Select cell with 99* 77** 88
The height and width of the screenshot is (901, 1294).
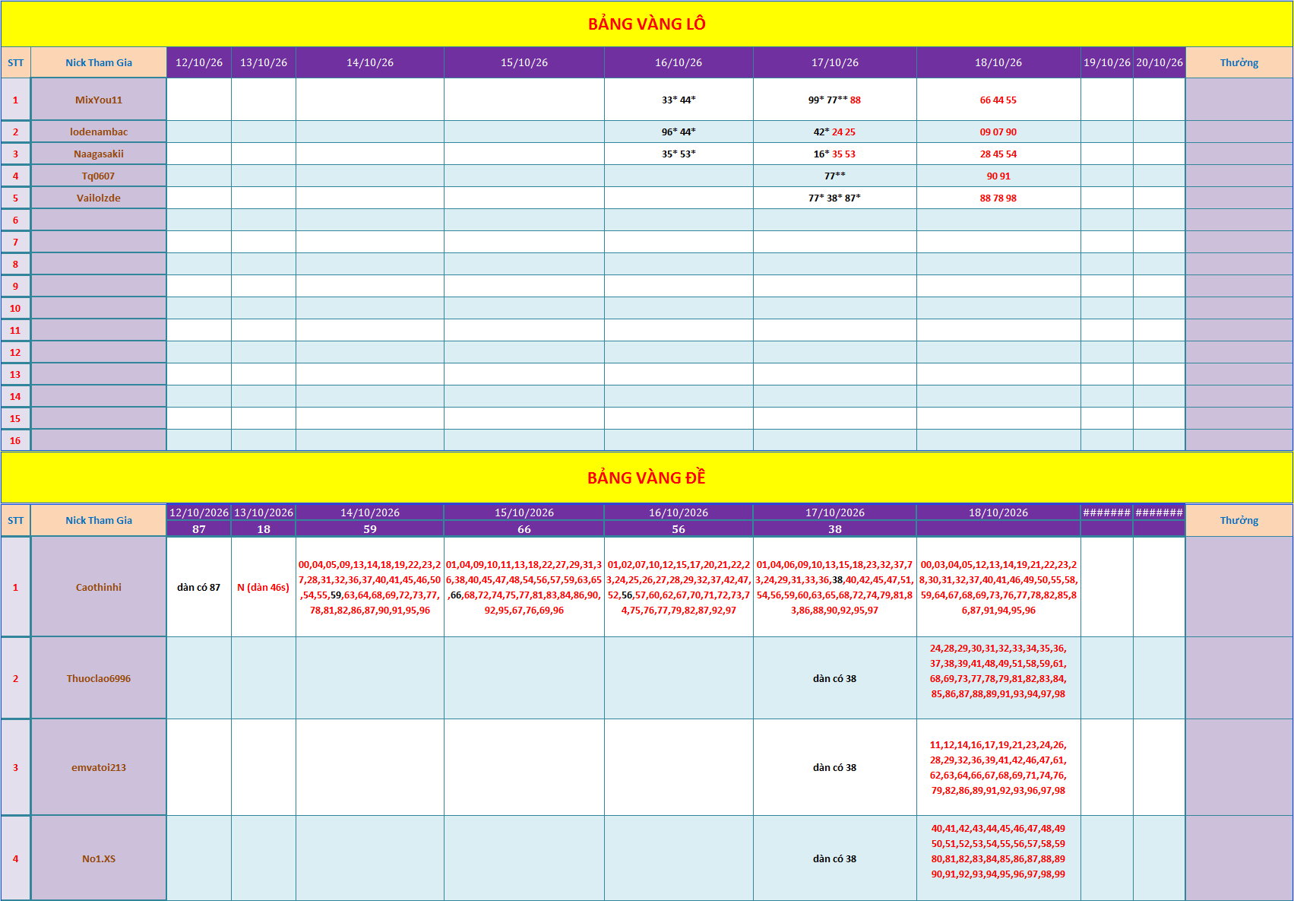(x=834, y=100)
